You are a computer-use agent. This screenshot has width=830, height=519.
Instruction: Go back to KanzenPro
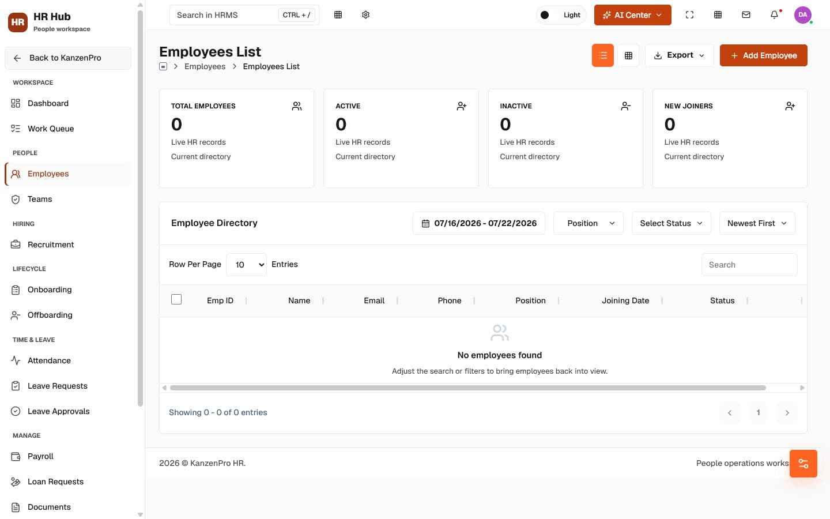[68, 58]
